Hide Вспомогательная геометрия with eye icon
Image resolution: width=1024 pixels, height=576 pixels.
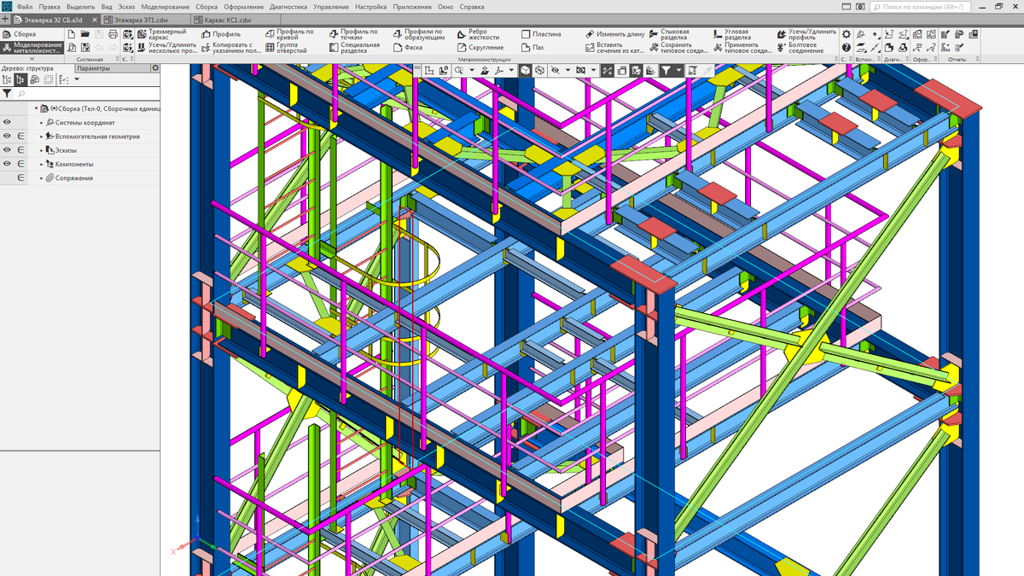click(x=7, y=136)
